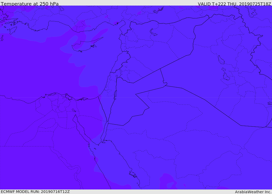Screen dimensions: 272x194
Task: Click the 'ECMWF MODEL RUN: 20190716T12Z' footer text
Action: point(35,192)
